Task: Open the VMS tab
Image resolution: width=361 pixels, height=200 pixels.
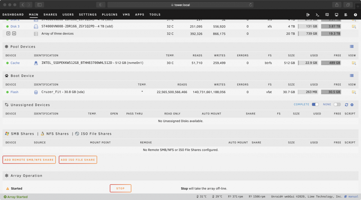Action: tap(126, 14)
